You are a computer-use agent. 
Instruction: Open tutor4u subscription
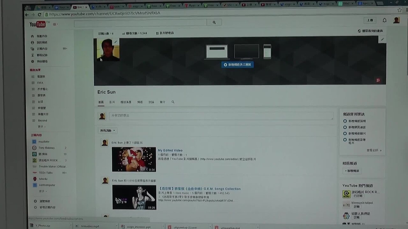[x=43, y=179]
